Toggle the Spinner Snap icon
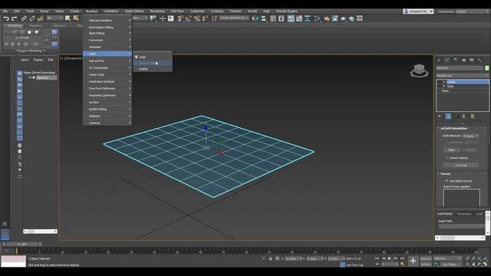 pyautogui.click(x=205, y=18)
